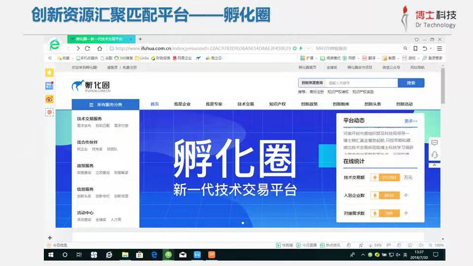Click the 孵化圈 kangaroo site logo
The height and width of the screenshot is (266, 473).
pos(91,86)
